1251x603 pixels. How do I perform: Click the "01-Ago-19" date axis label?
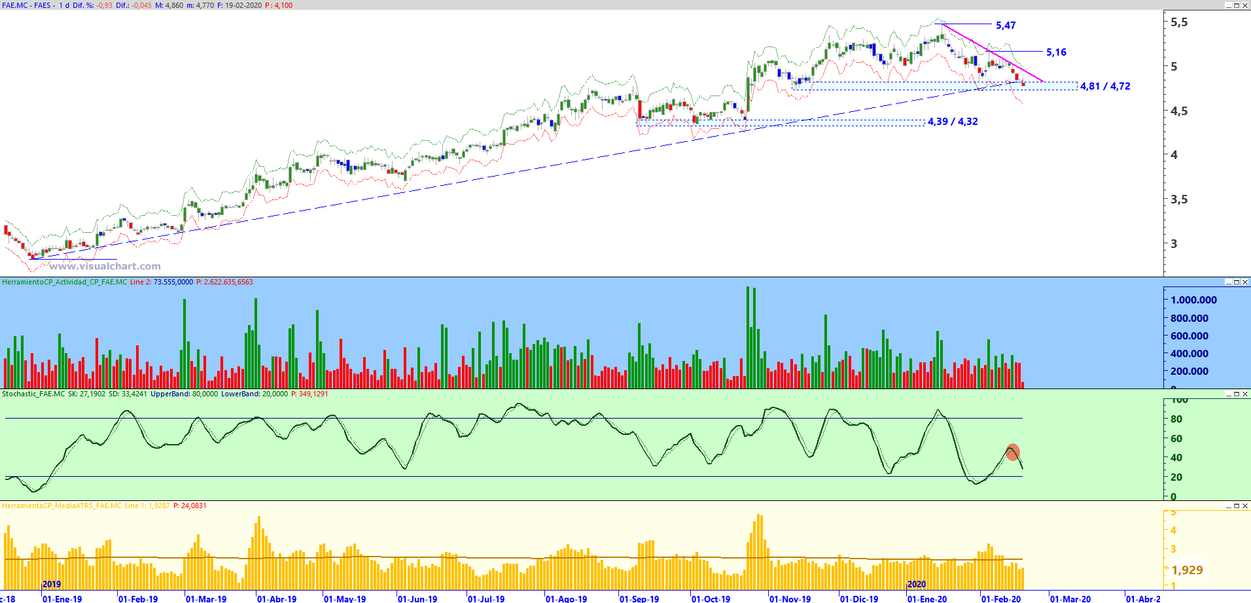[x=567, y=598]
